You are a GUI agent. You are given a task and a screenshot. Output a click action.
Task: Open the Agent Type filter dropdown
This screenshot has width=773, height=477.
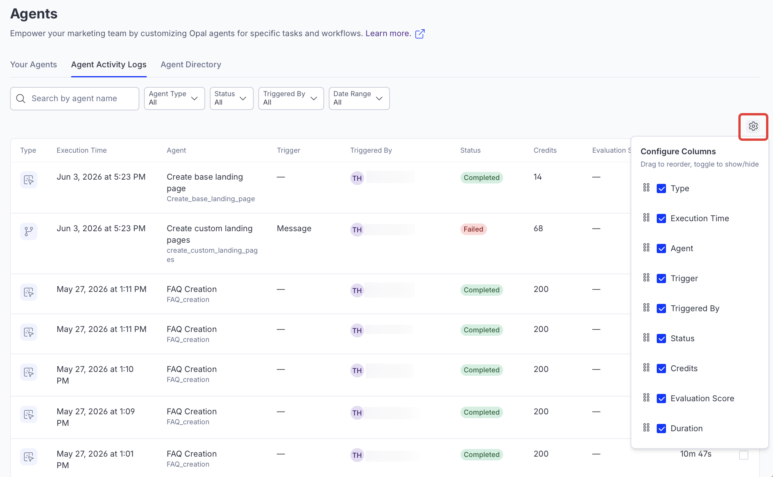[174, 98]
